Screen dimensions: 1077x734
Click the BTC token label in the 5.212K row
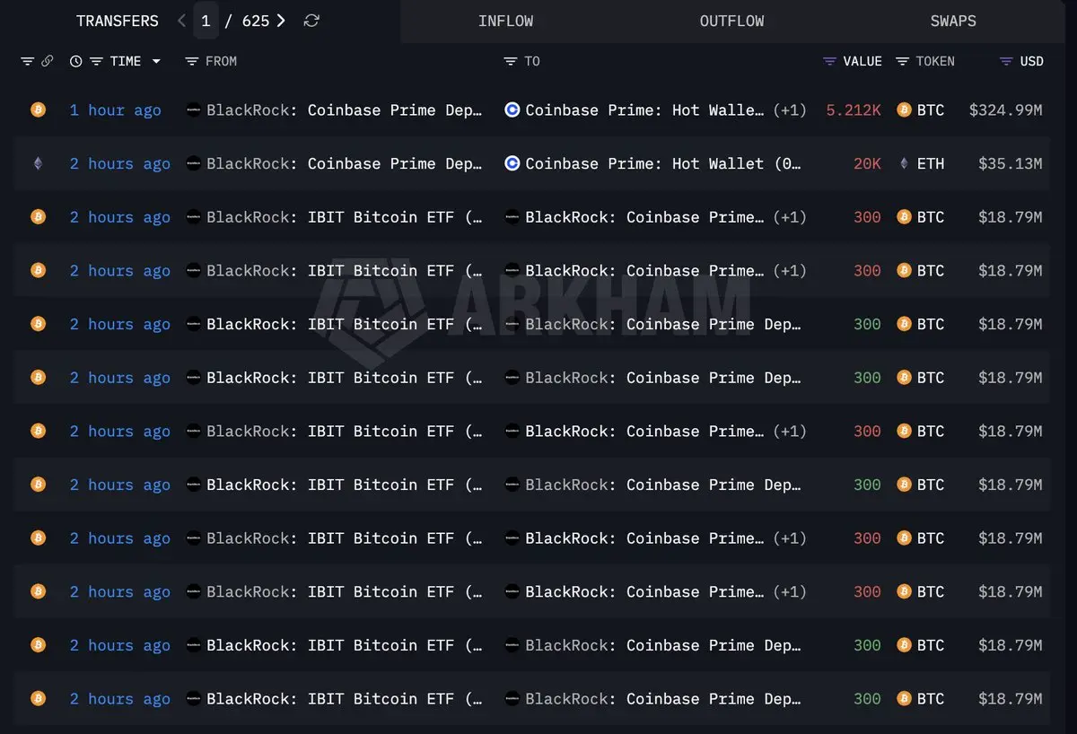(x=931, y=110)
